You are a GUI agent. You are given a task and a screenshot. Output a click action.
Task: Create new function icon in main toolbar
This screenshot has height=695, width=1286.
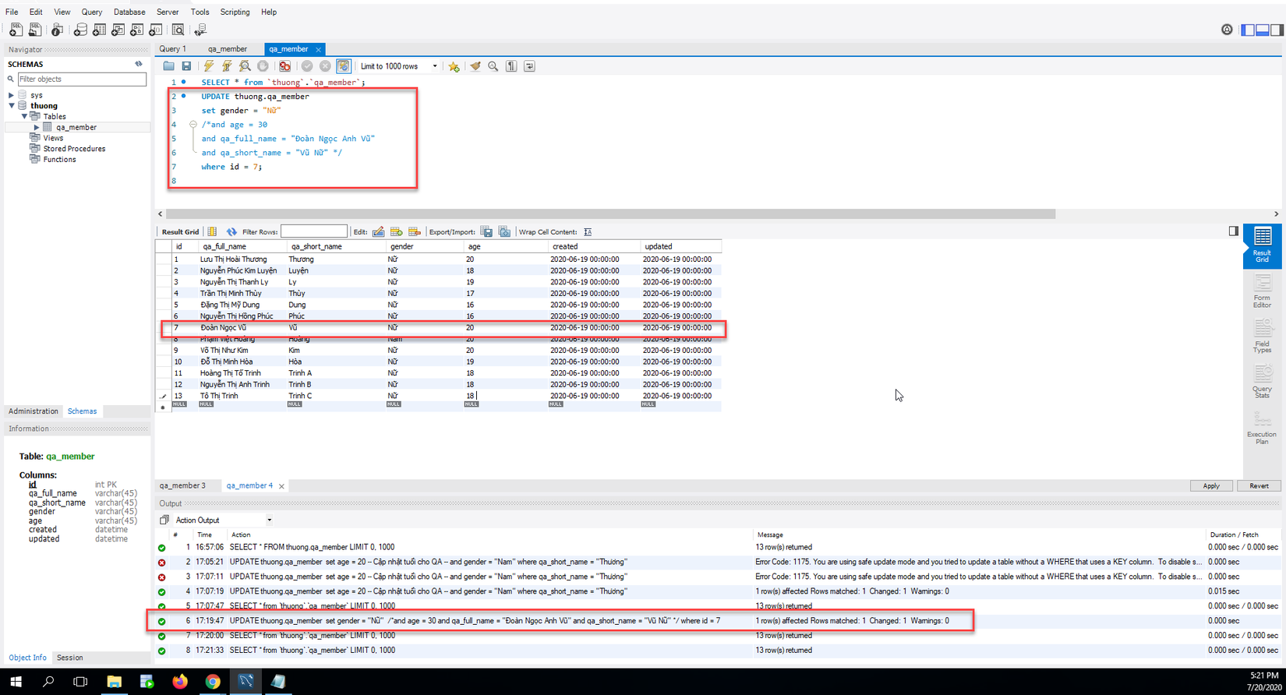155,30
